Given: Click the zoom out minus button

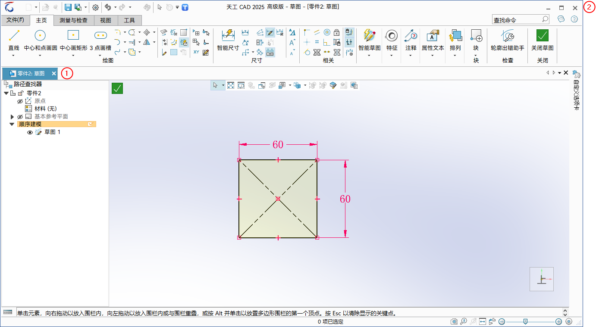Looking at the screenshot, I should tap(502, 321).
